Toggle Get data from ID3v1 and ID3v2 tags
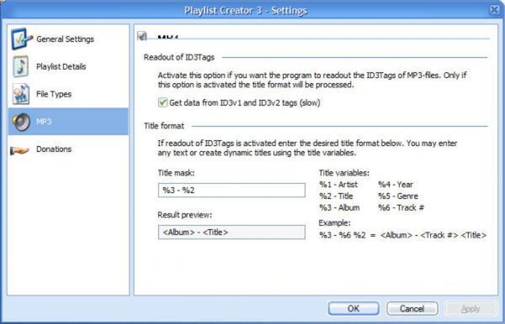The image size is (505, 324). click(x=163, y=103)
